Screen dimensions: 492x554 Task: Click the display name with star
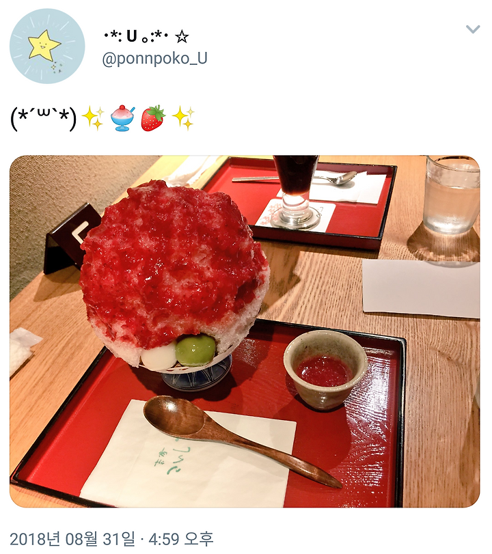[146, 36]
